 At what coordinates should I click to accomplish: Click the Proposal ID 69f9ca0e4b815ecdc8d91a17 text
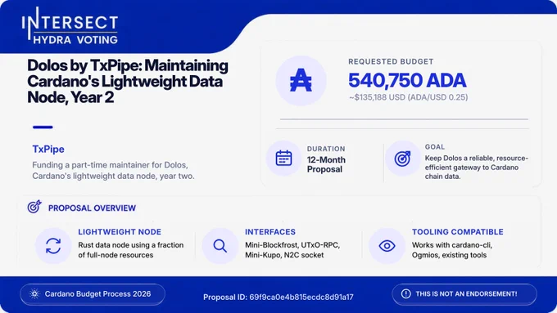coord(278,297)
